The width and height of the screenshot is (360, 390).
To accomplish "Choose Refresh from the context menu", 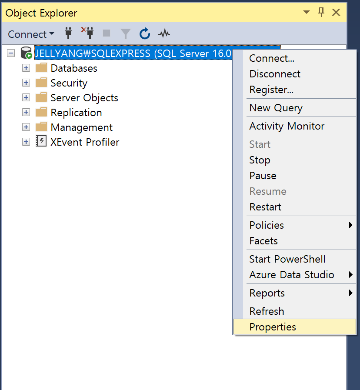I will [x=295, y=311].
